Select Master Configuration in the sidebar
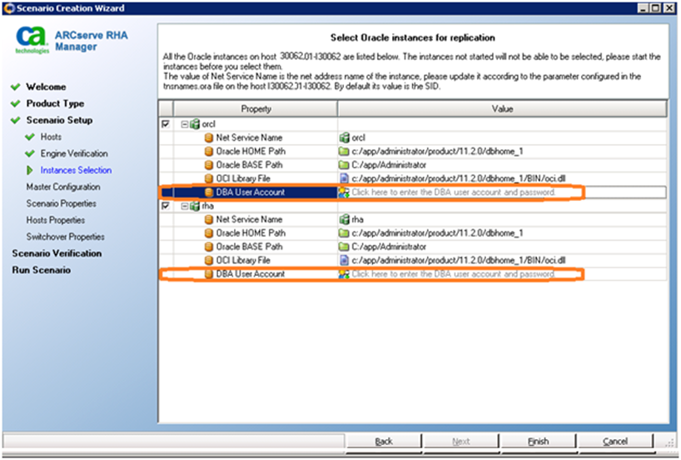 pyautogui.click(x=63, y=187)
